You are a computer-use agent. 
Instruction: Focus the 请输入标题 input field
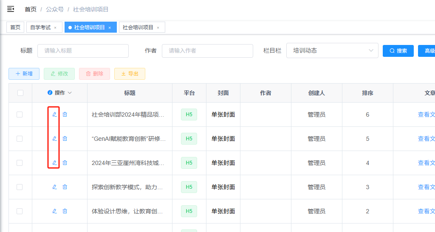tap(83, 50)
